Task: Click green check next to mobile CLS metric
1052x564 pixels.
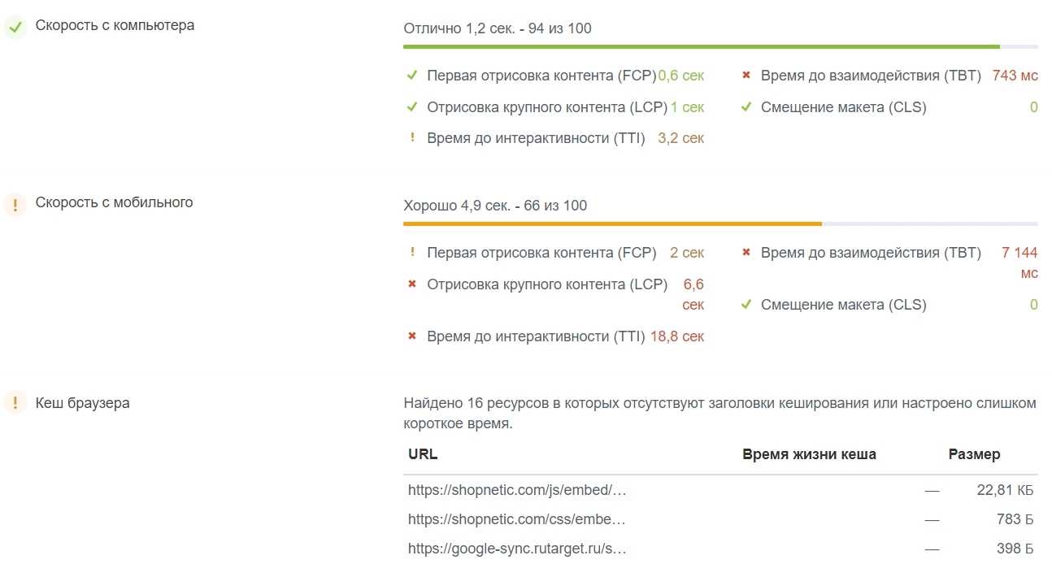Action: 746,305
